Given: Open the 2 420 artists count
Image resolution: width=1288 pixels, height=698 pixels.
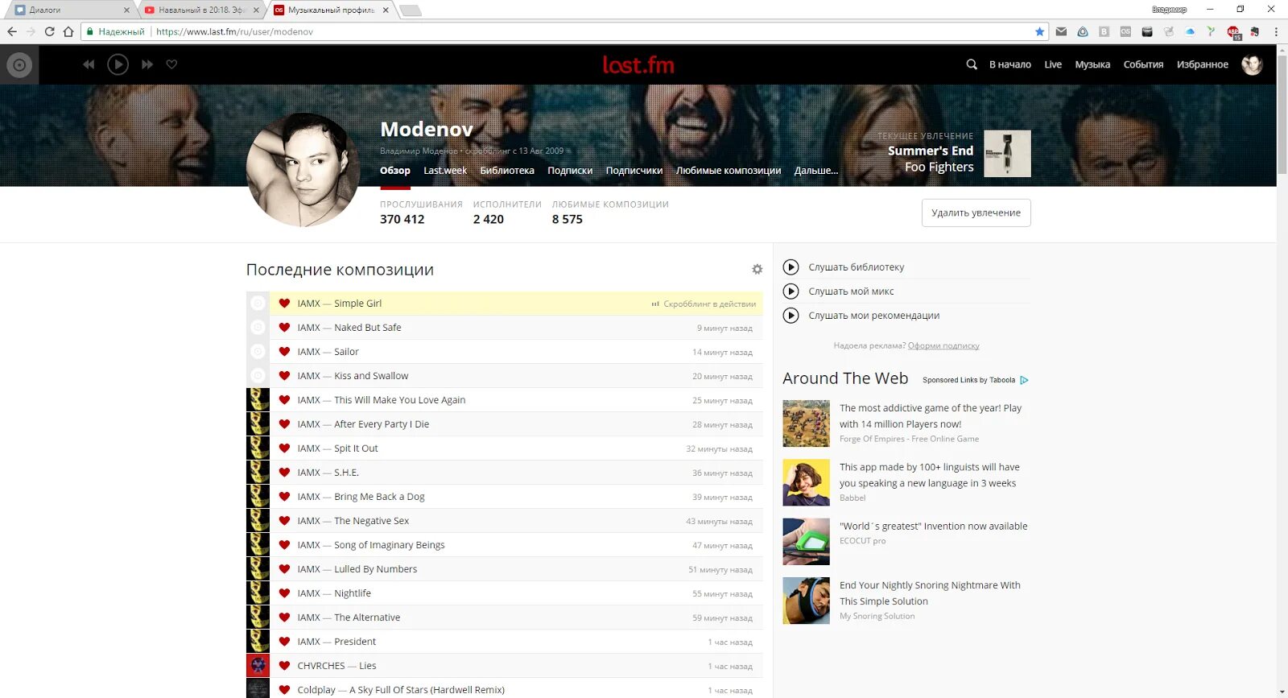Looking at the screenshot, I should [x=488, y=219].
